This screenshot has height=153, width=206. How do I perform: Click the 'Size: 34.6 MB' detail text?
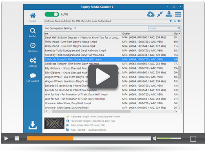point(78,130)
